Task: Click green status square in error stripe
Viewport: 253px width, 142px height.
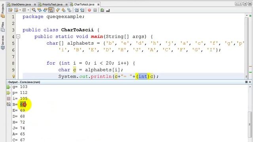Action: [x=250, y=16]
